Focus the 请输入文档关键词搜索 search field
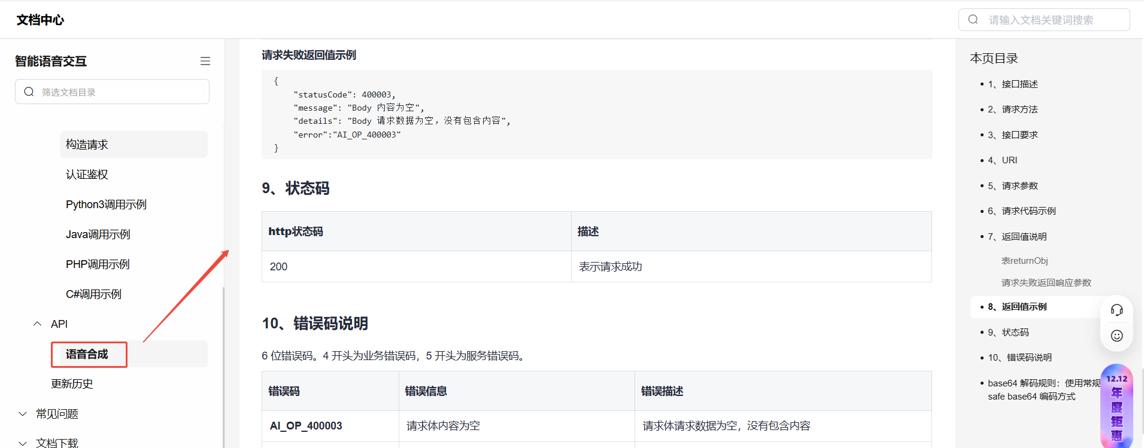This screenshot has width=1144, height=448. 1044,20
